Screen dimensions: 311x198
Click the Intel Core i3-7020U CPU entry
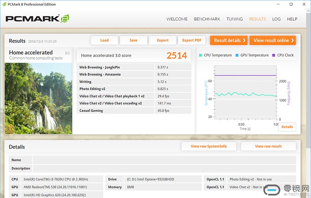point(56,179)
